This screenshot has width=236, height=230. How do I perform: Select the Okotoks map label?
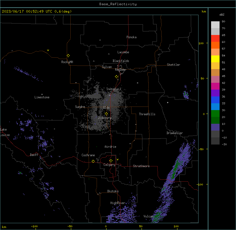tap(113, 191)
